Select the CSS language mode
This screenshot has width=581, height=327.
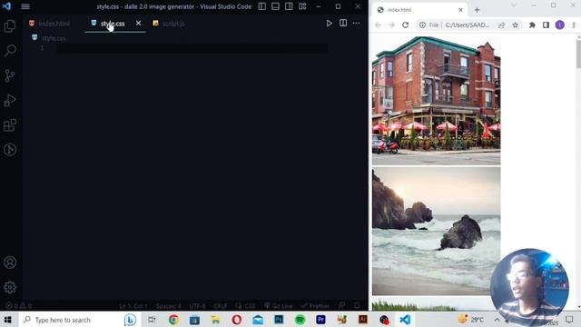click(x=250, y=306)
